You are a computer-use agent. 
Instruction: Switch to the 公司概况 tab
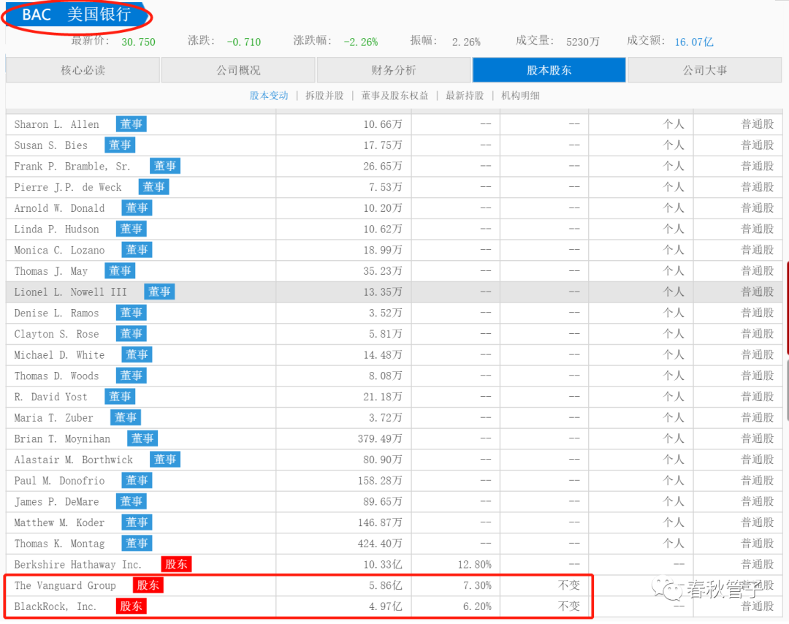(x=238, y=70)
